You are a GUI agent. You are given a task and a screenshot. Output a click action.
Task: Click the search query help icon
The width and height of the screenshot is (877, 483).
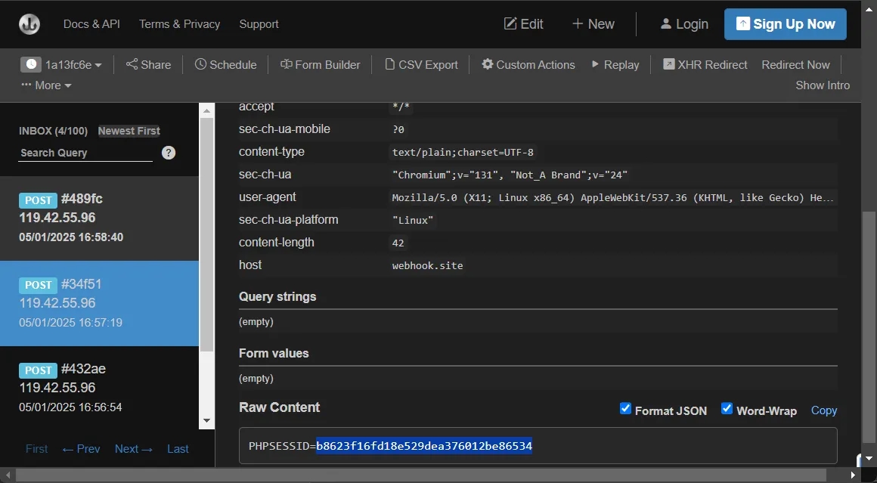pyautogui.click(x=169, y=153)
